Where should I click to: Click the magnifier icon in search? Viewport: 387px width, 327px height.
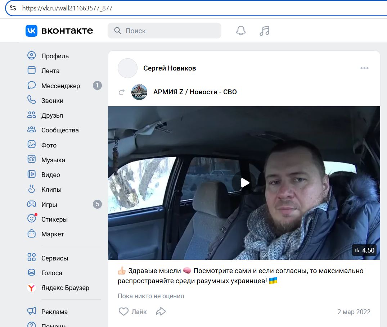click(117, 31)
